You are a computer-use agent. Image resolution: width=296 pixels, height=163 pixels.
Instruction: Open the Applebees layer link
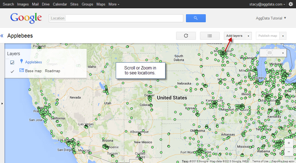click(33, 62)
